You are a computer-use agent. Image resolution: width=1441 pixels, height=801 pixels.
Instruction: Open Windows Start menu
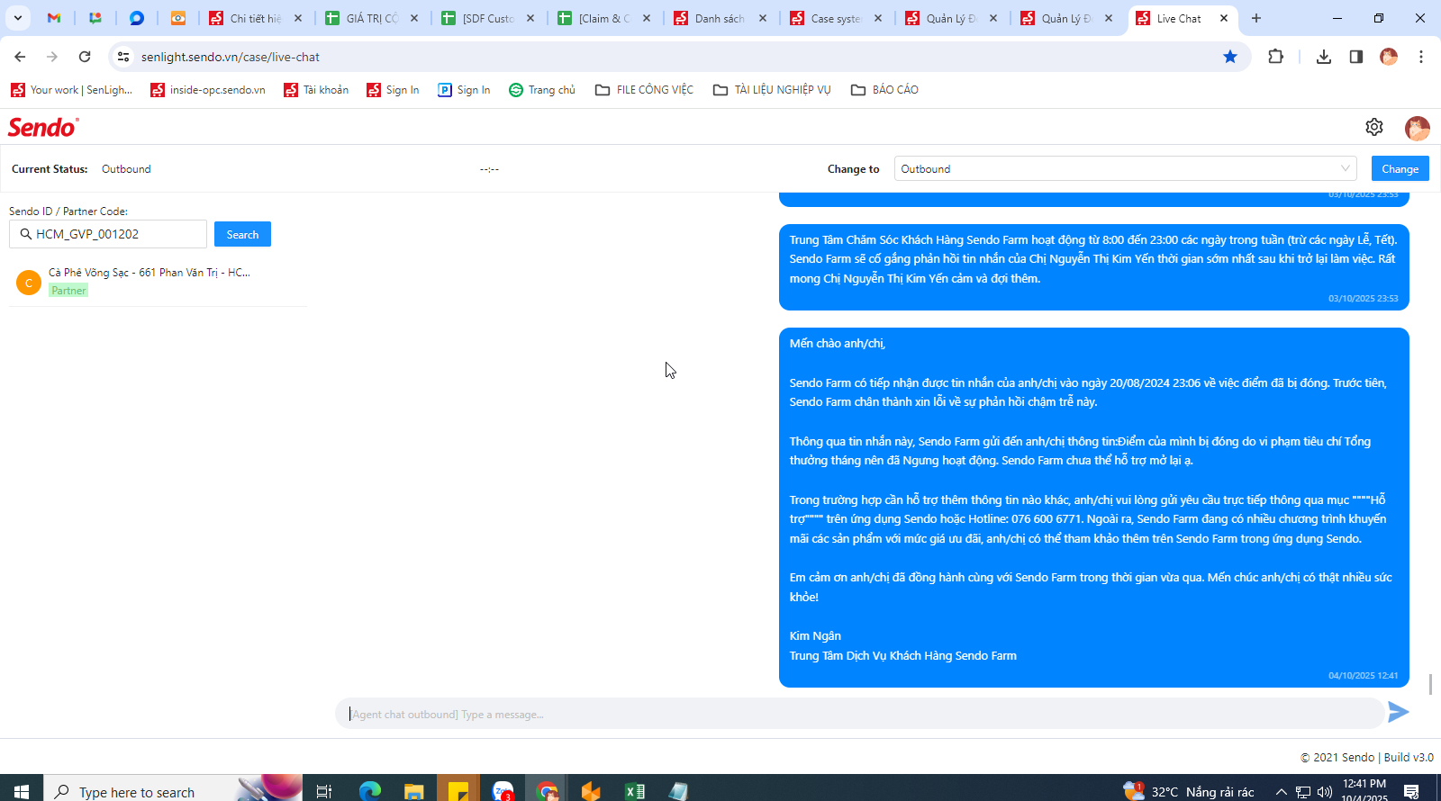22,791
